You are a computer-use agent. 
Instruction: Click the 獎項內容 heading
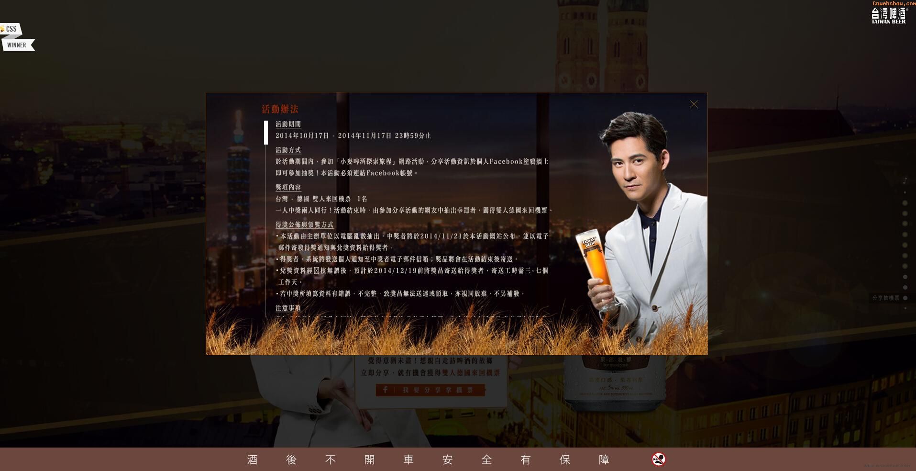(288, 187)
